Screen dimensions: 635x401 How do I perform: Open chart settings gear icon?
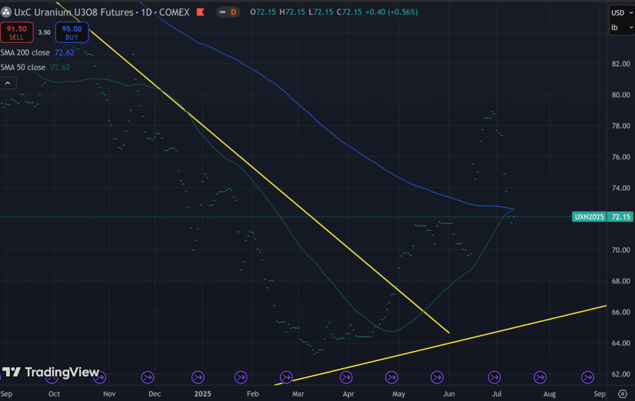pyautogui.click(x=623, y=394)
